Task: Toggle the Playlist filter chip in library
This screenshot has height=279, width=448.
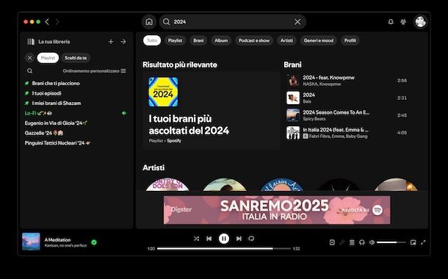Action: (x=48, y=58)
